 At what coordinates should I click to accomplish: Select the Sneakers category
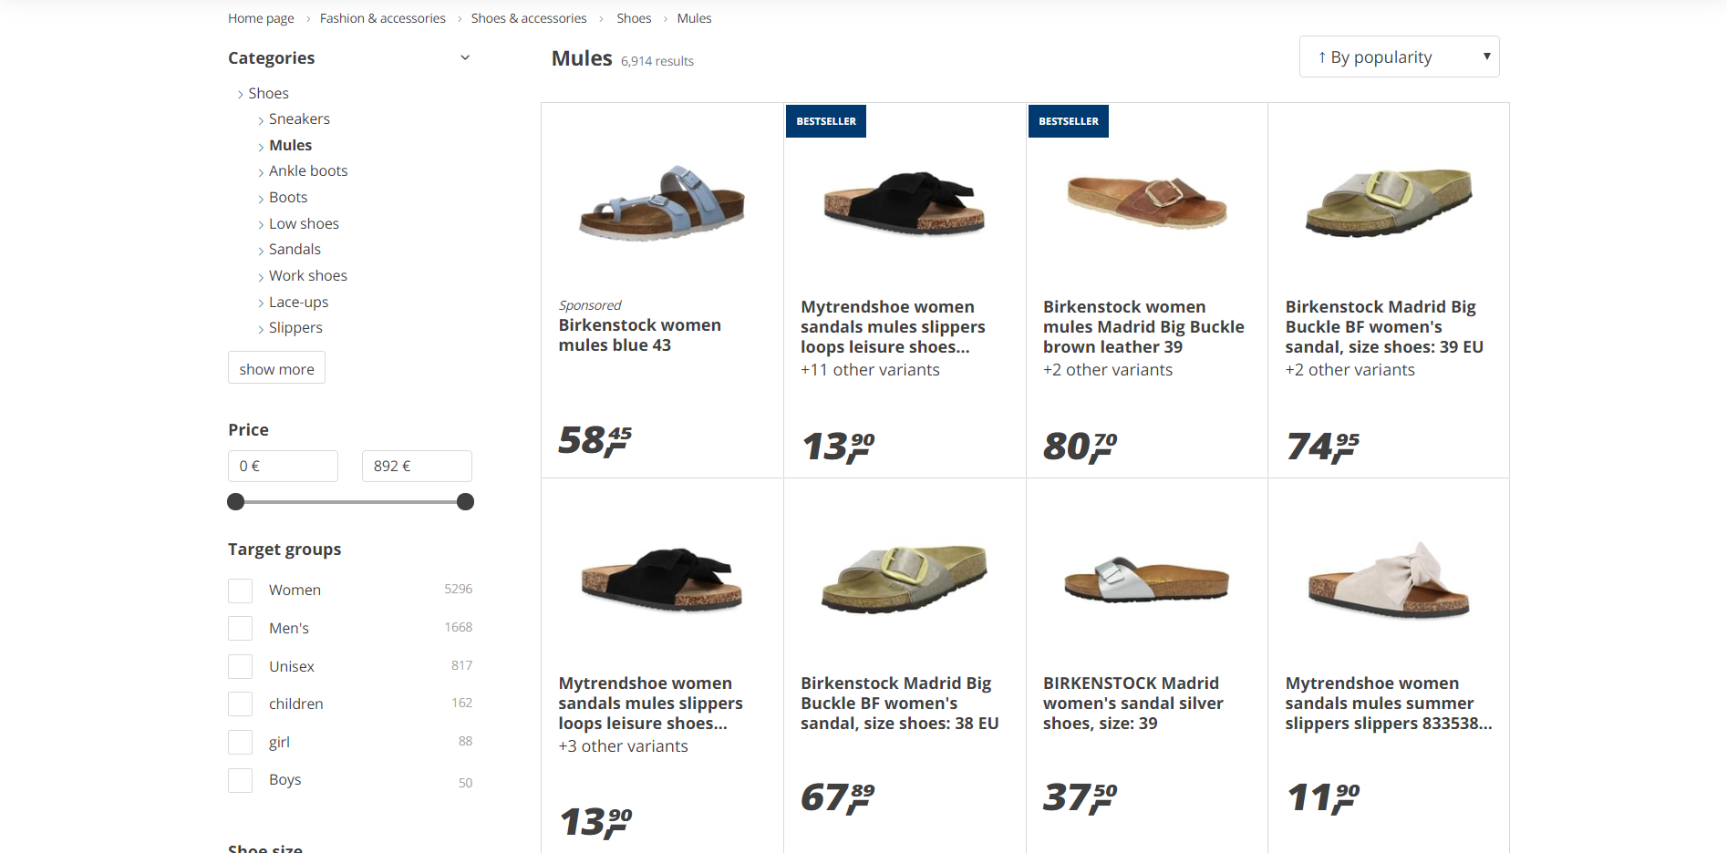click(x=299, y=118)
